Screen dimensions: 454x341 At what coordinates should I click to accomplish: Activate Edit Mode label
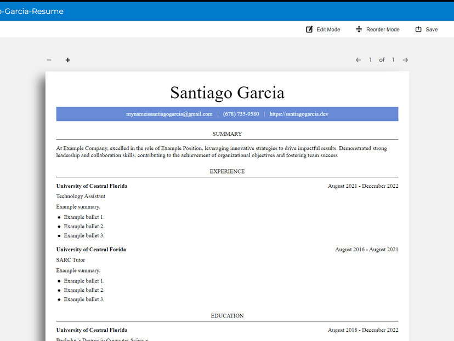[x=328, y=30]
